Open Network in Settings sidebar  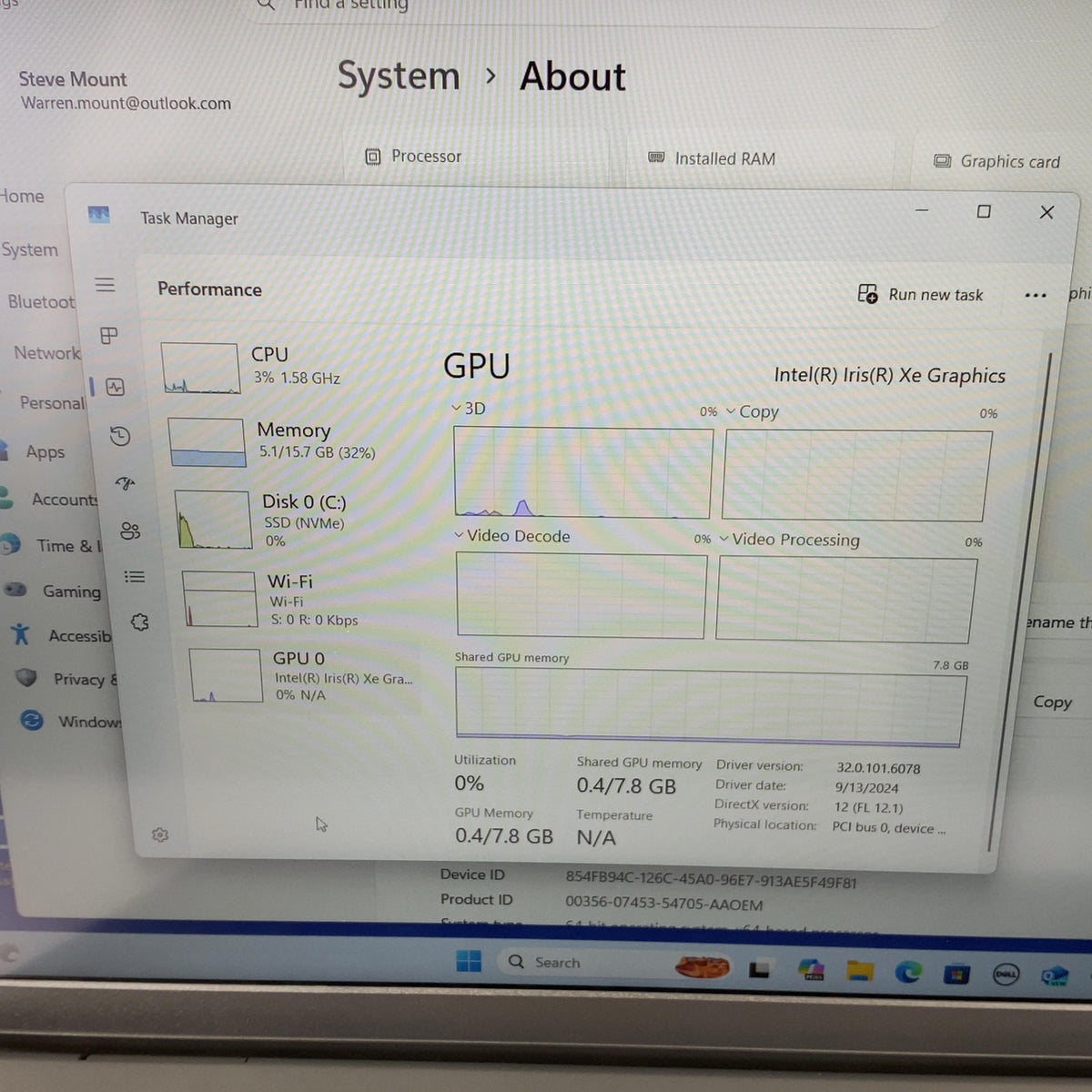pos(45,352)
